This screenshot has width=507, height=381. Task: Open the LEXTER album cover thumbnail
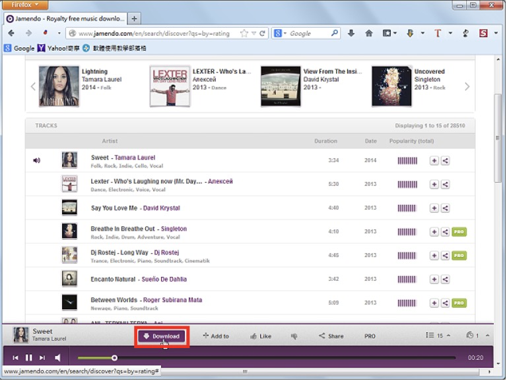[170, 86]
